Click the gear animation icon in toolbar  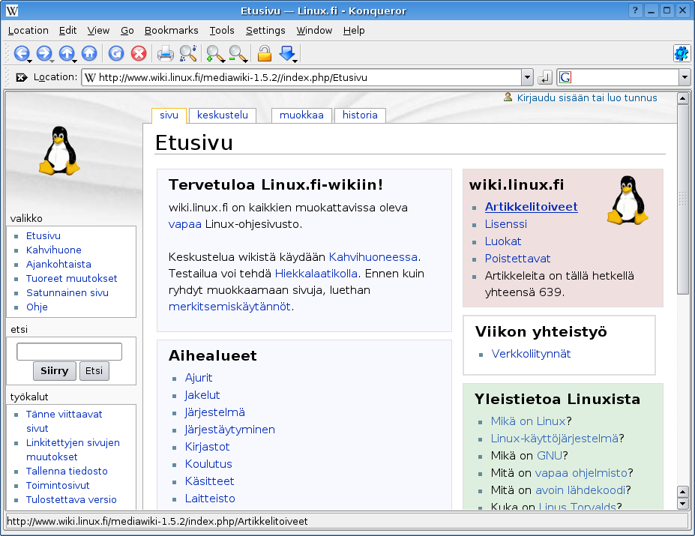(x=681, y=53)
